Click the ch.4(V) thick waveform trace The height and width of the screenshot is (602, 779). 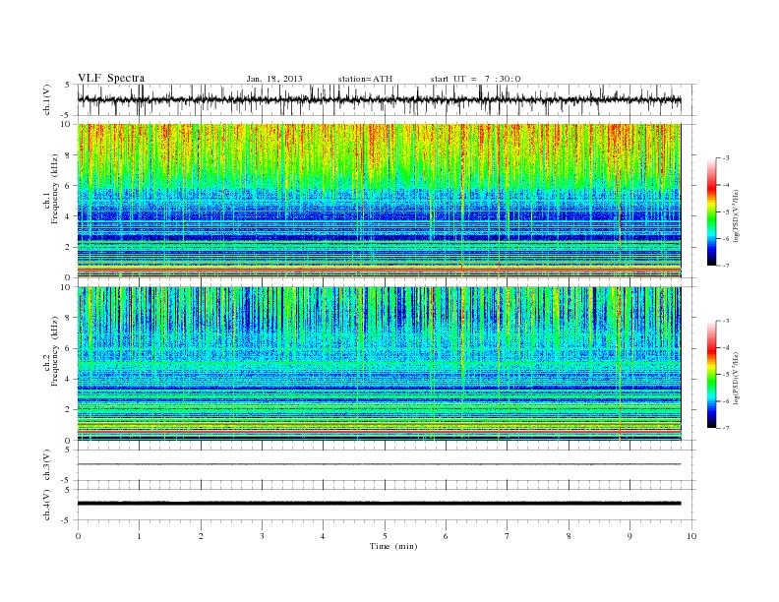379,504
